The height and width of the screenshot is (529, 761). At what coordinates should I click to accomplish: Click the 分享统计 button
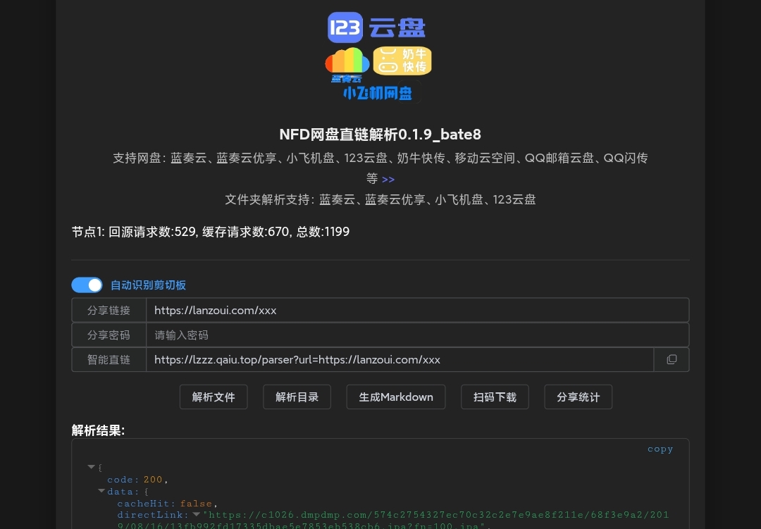[579, 397]
